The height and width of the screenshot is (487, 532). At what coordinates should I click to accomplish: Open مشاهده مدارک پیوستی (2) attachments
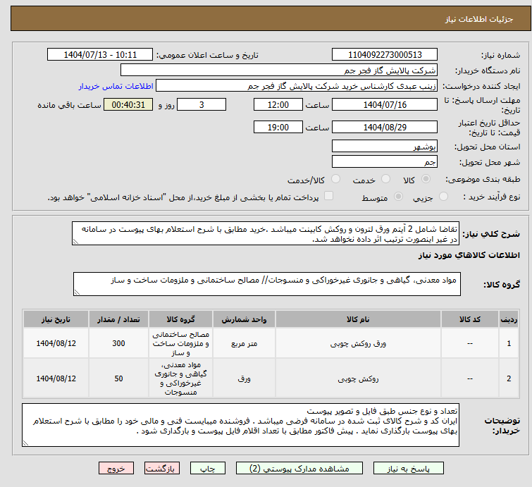click(299, 469)
